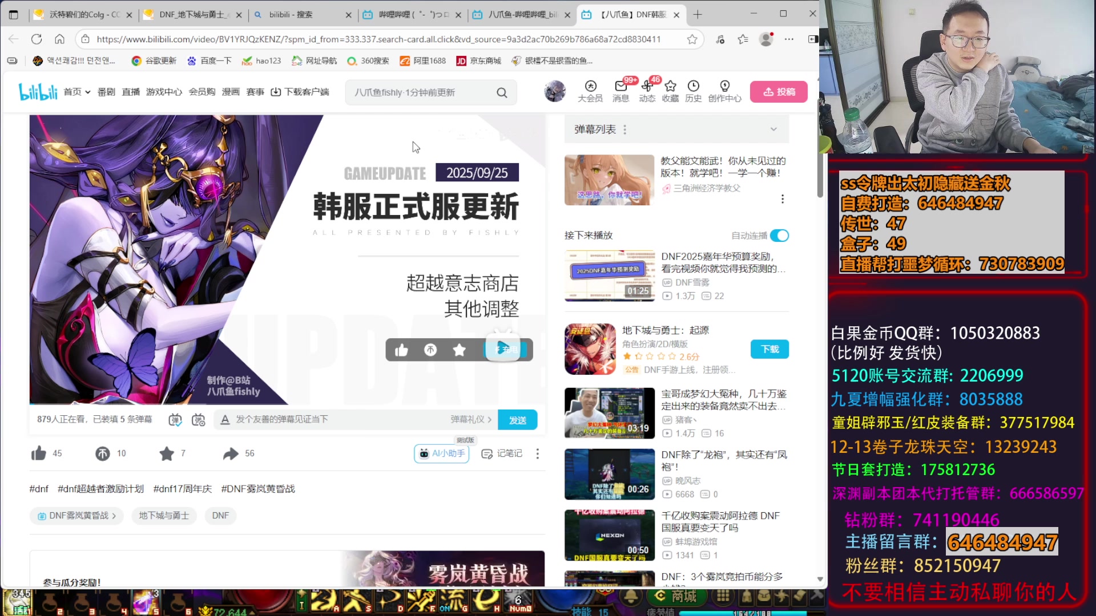Image resolution: width=1096 pixels, height=616 pixels.
Task: Open danmaku font style A icon
Action: pos(225,420)
